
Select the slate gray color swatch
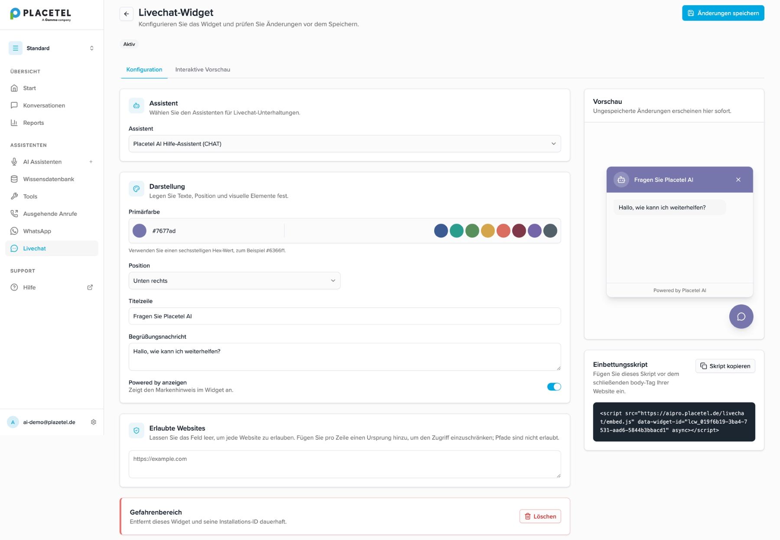click(550, 231)
